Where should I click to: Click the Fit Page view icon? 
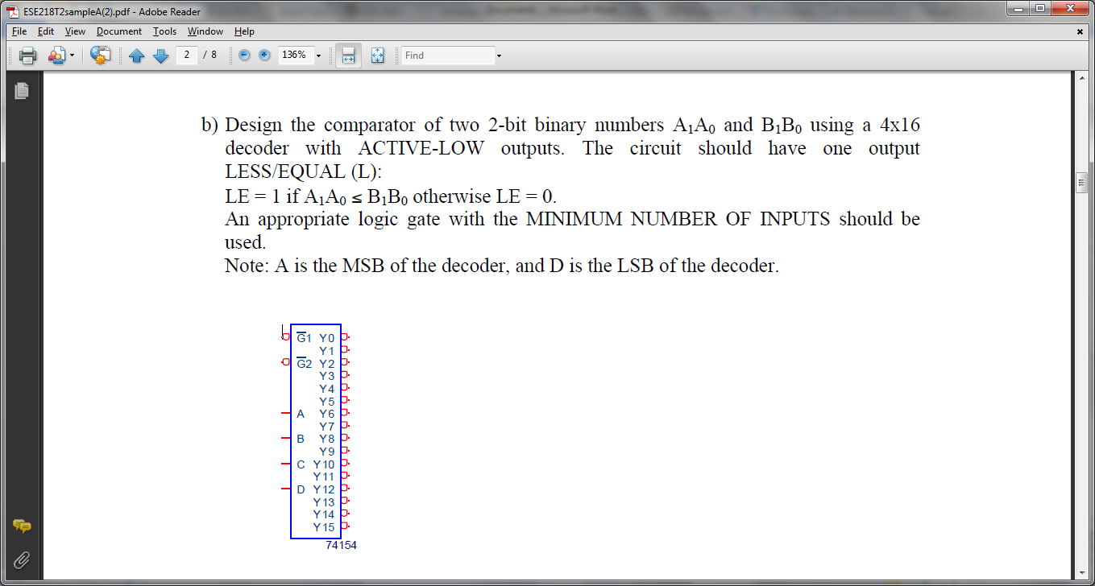378,56
